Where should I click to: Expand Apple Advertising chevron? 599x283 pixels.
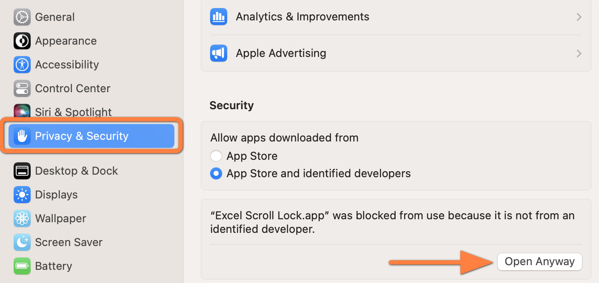(x=579, y=53)
